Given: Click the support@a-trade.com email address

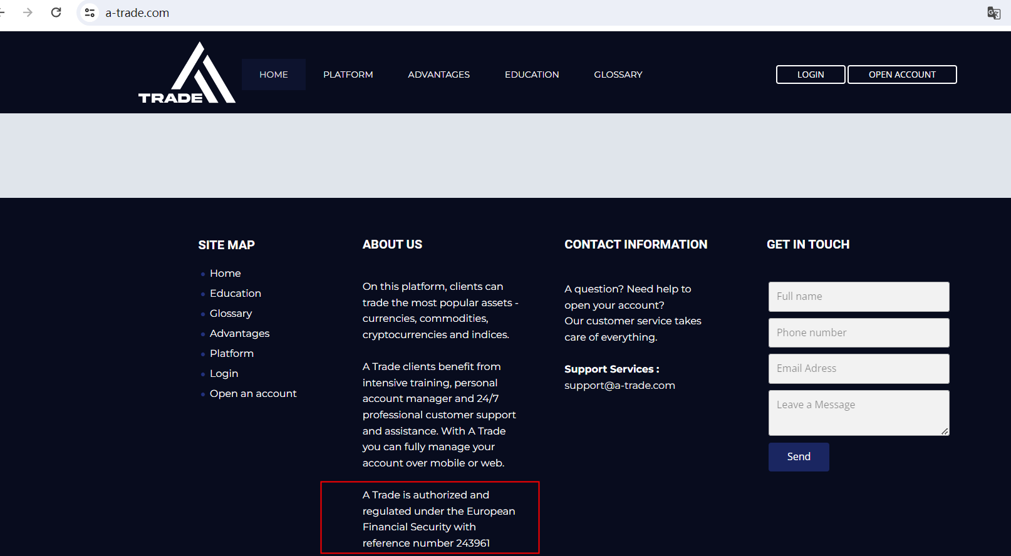Looking at the screenshot, I should (620, 386).
